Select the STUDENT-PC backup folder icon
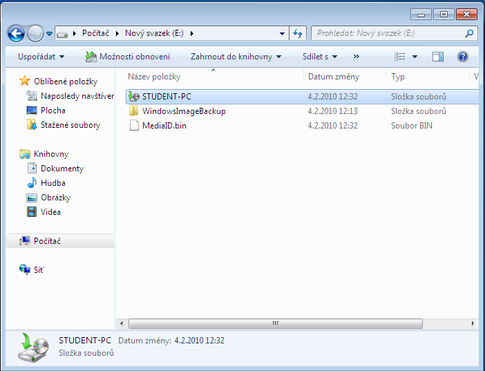 (x=134, y=97)
